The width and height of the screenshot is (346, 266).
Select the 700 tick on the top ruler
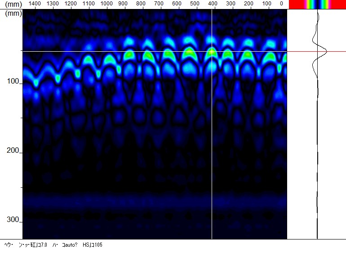[159, 4]
